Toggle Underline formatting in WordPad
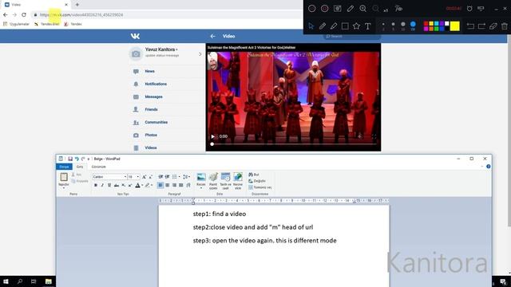The width and height of the screenshot is (511, 287). click(109, 185)
